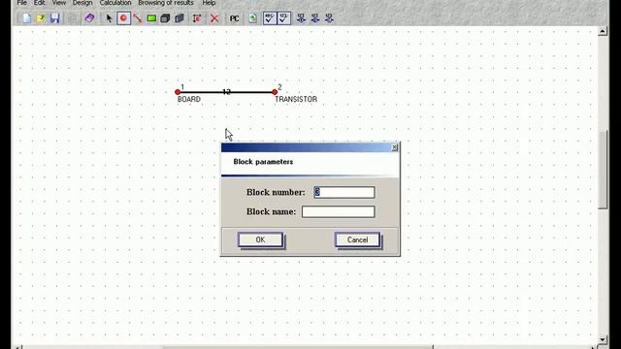Click the second blue 123 arrow icon
The height and width of the screenshot is (349, 621).
click(315, 18)
